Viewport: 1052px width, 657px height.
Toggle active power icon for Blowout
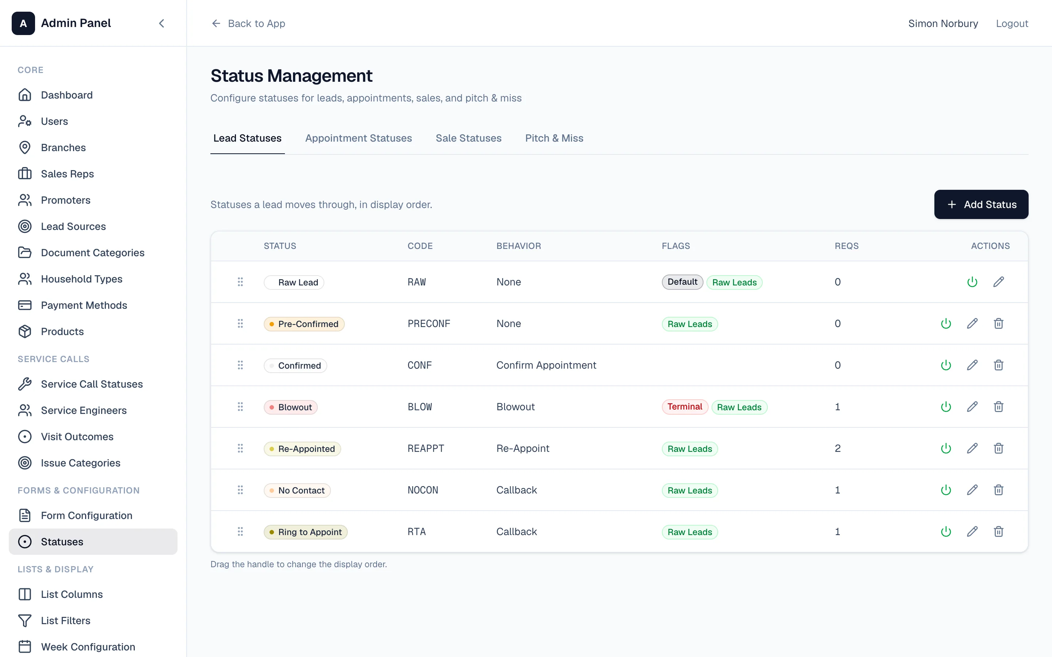coord(946,407)
